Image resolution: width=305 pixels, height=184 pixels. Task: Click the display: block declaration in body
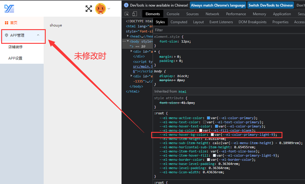click(174, 76)
